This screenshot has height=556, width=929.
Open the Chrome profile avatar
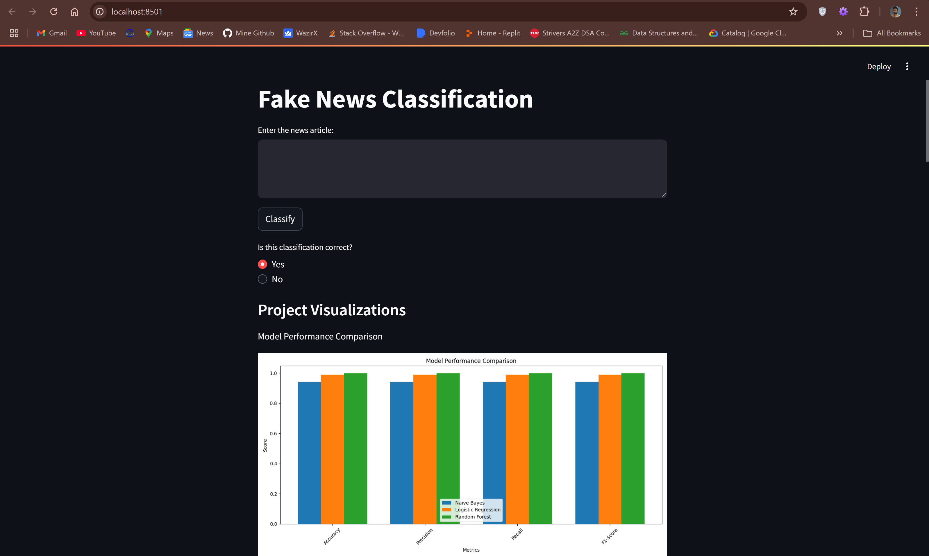point(895,12)
